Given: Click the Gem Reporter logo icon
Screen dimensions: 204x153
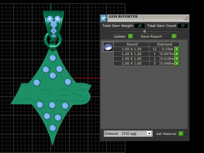Looking at the screenshot, I should click(103, 18).
